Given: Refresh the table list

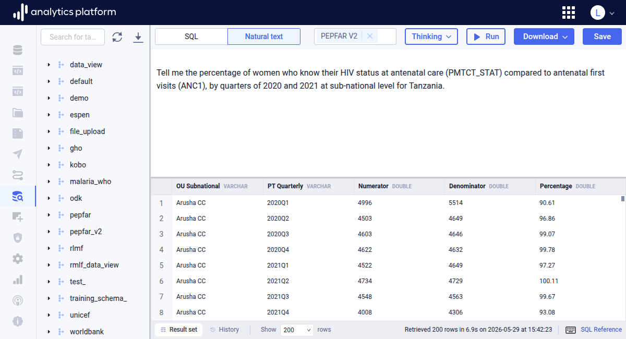Looking at the screenshot, I should (117, 37).
